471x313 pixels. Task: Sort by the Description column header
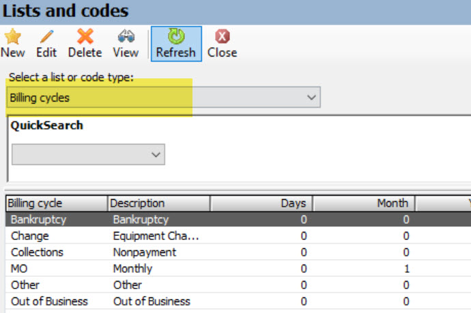click(x=158, y=203)
